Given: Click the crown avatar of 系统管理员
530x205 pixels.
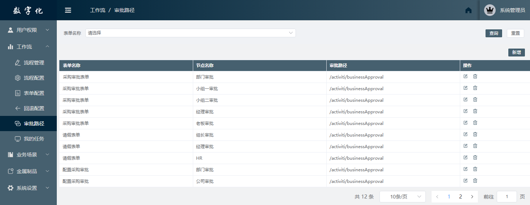Looking at the screenshot, I should click(x=490, y=10).
